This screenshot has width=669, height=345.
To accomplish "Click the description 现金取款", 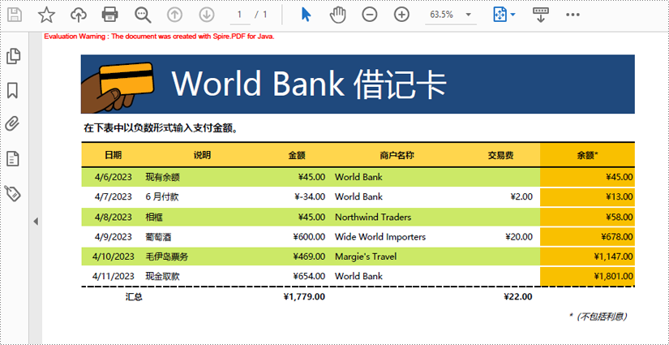I will pyautogui.click(x=162, y=276).
